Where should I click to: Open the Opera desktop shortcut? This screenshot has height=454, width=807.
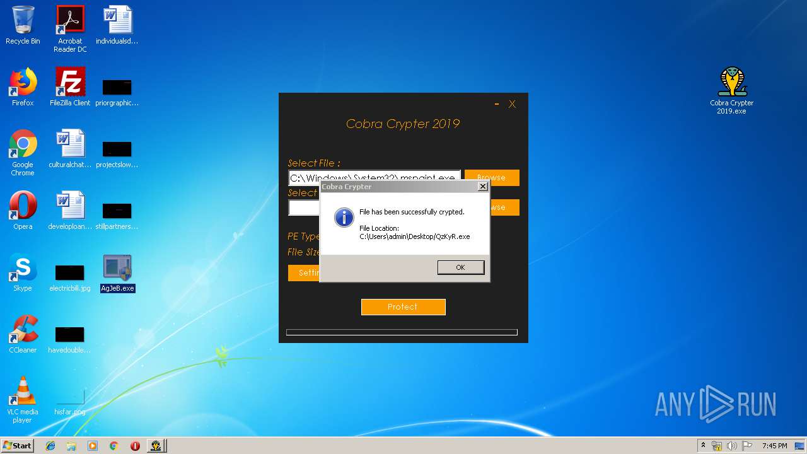[x=23, y=211]
